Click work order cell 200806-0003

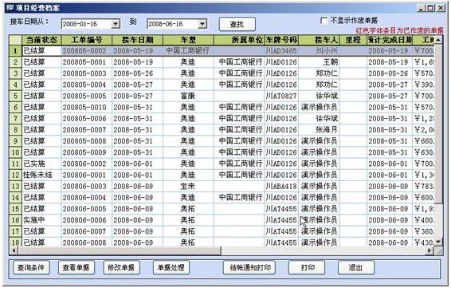coord(87,186)
